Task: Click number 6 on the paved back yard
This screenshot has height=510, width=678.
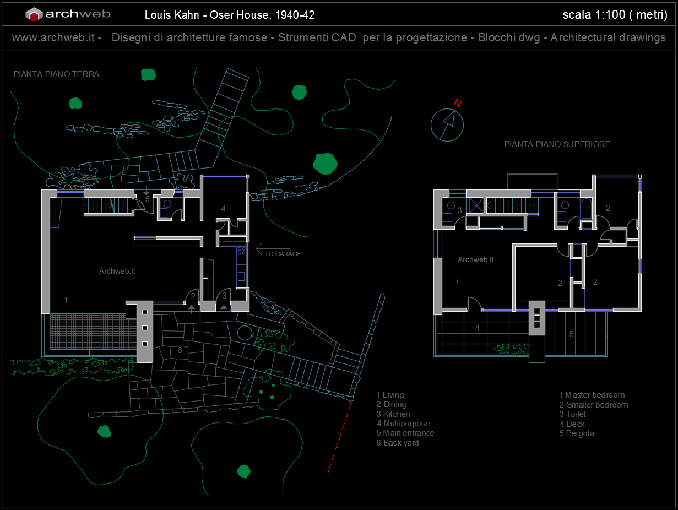Action: [x=180, y=350]
